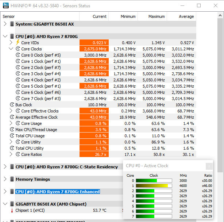This screenshot has height=222, width=224.
Task: Expand the Core VIDs row
Action: [11, 42]
